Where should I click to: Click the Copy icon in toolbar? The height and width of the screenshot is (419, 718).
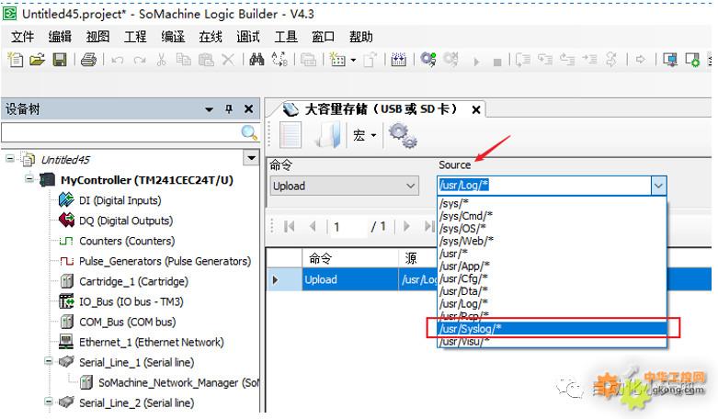tap(184, 60)
